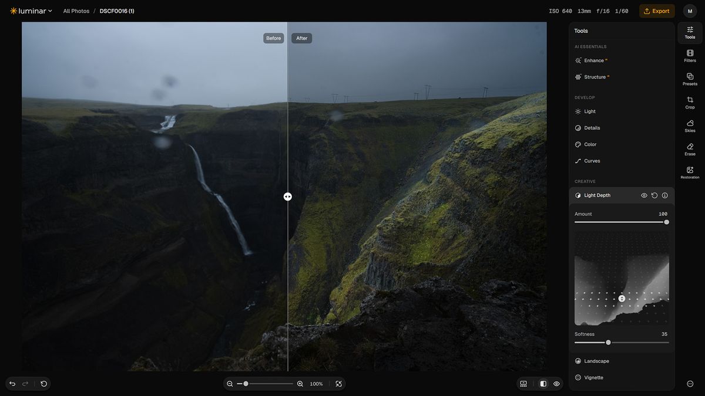The width and height of the screenshot is (705, 396).
Task: Click the Structure hexagon icon
Action: click(x=578, y=77)
